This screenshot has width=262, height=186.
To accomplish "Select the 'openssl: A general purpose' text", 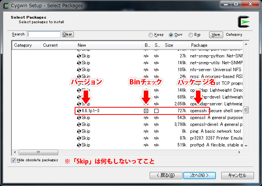I will point(216,118).
